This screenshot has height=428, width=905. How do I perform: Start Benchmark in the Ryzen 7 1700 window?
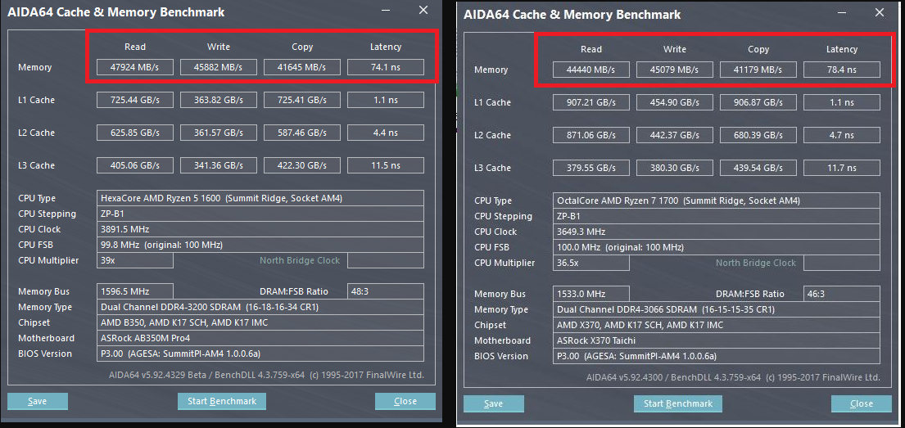[x=678, y=403]
